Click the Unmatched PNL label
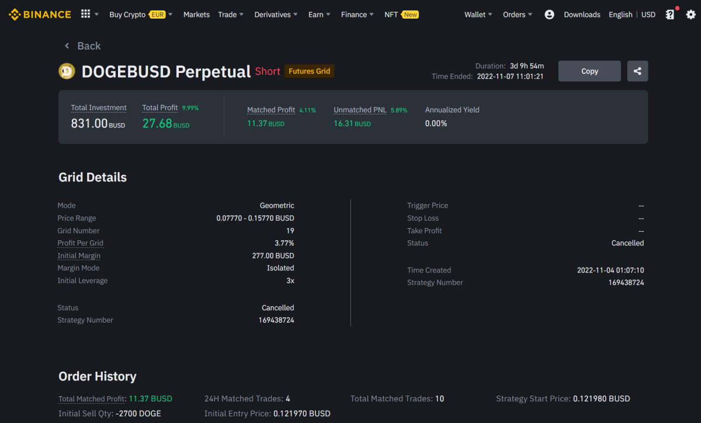 (x=360, y=110)
